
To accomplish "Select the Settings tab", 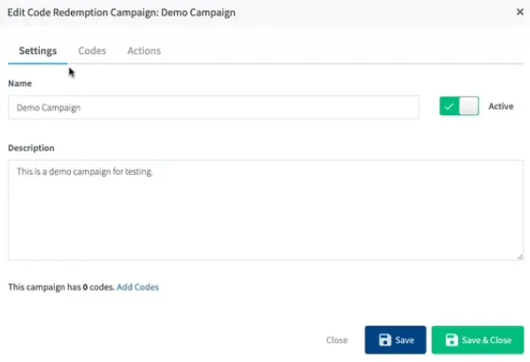I will pyautogui.click(x=38, y=51).
